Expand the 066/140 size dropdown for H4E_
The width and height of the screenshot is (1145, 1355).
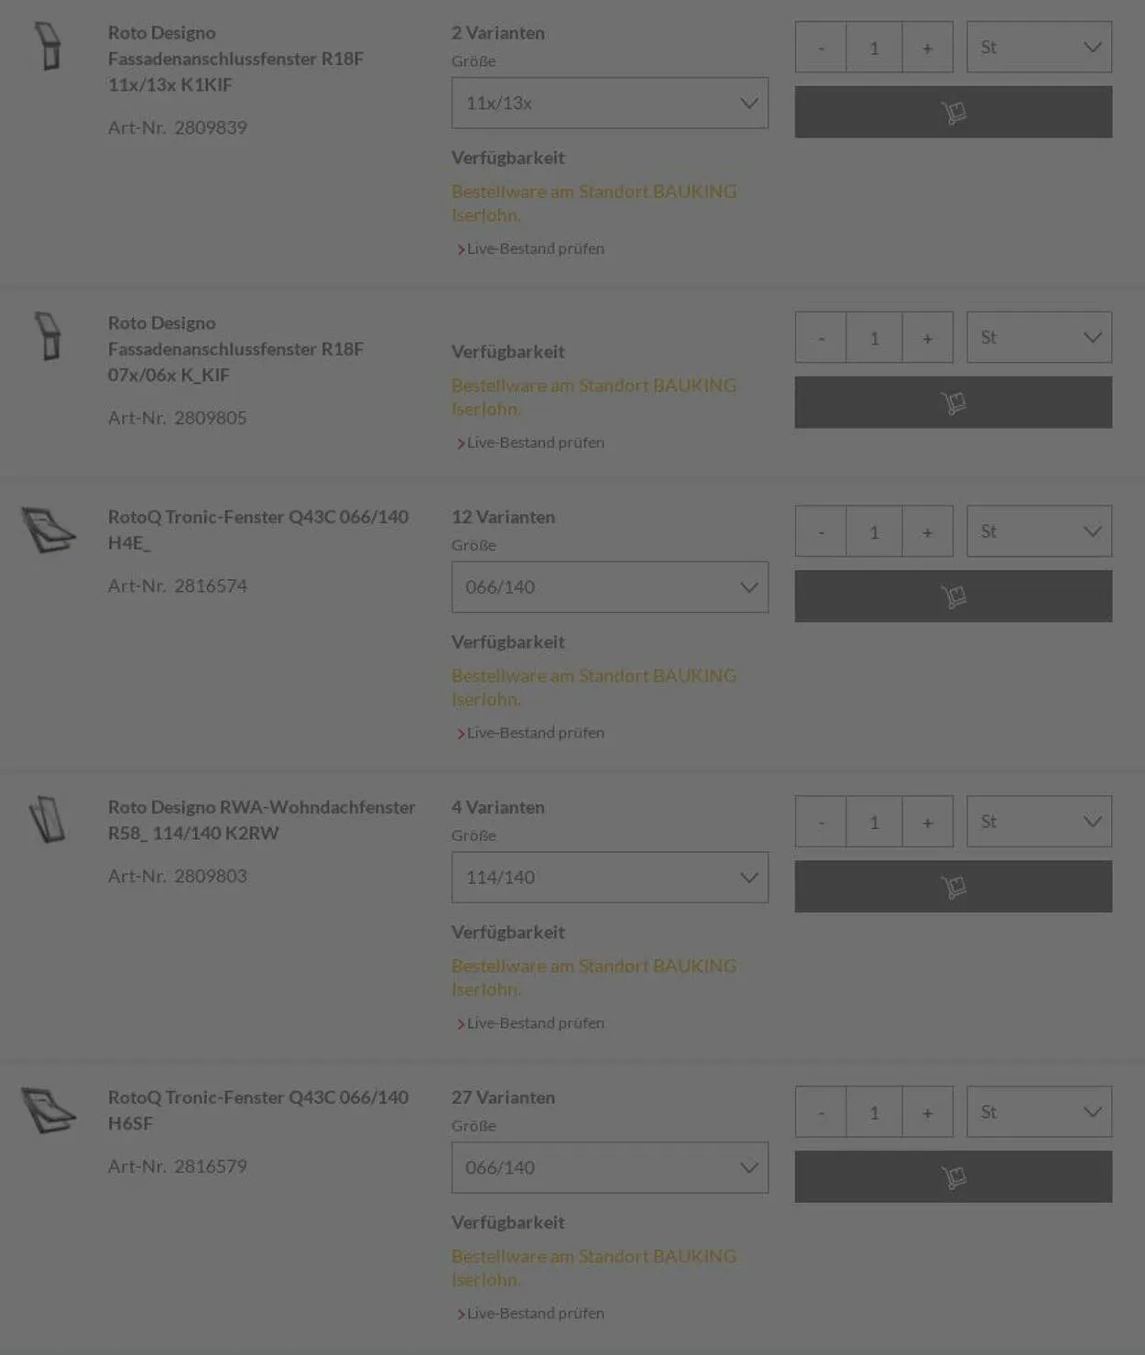tap(609, 587)
